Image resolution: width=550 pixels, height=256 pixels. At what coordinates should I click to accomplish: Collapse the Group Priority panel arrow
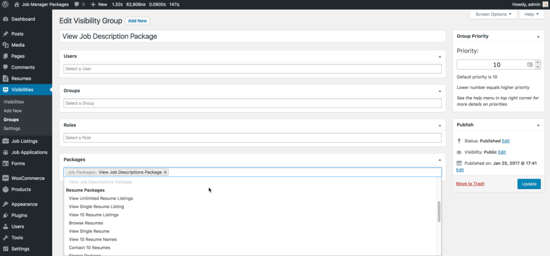pyautogui.click(x=538, y=36)
